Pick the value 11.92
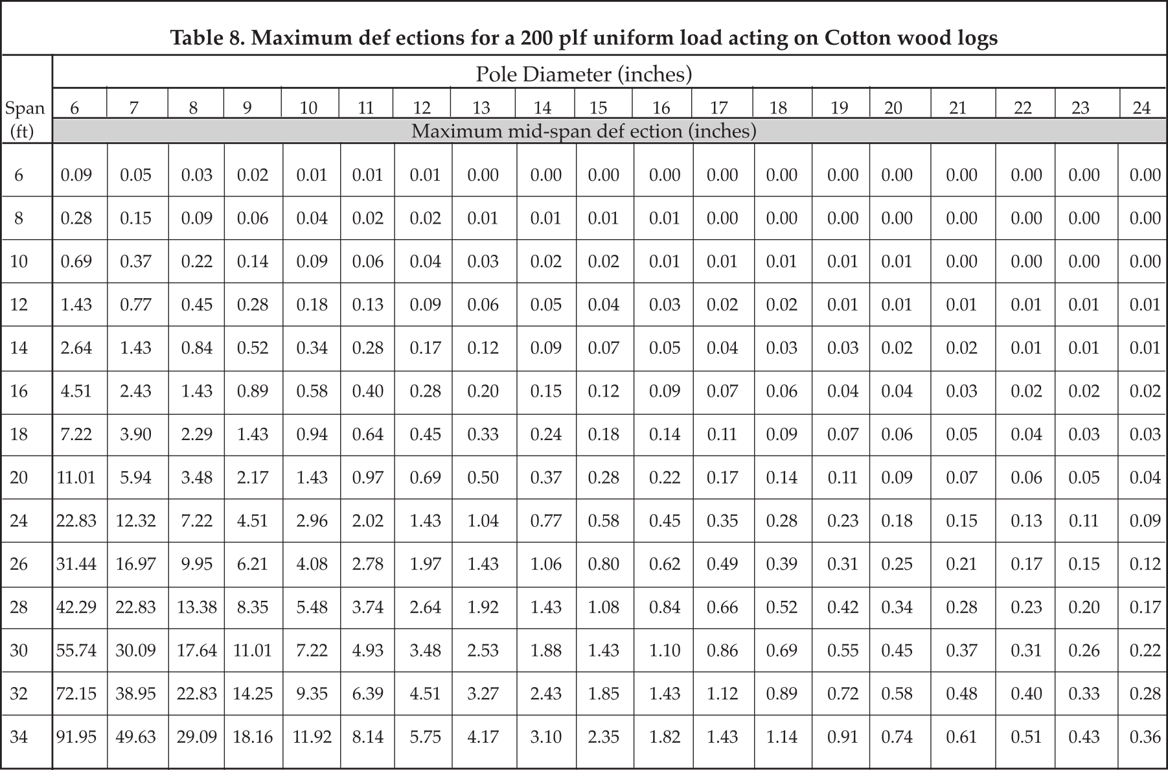 point(312,737)
